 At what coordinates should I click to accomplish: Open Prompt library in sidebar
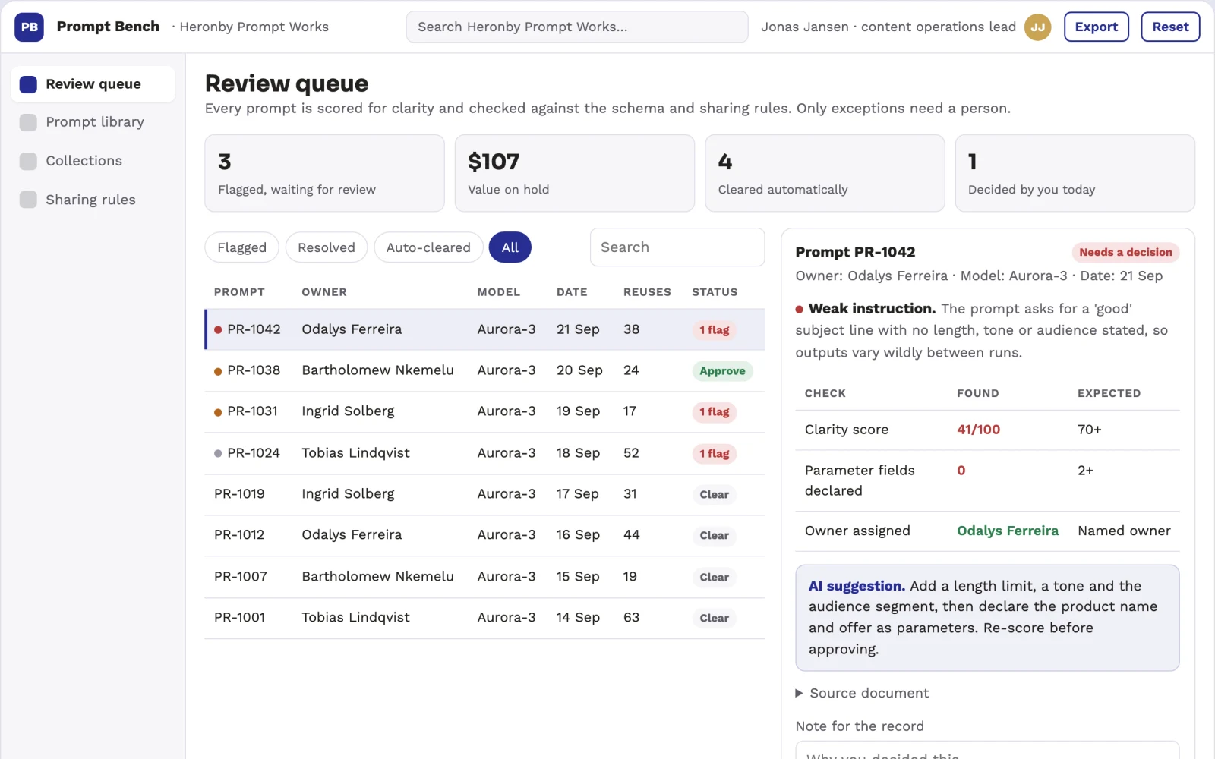coord(93,122)
